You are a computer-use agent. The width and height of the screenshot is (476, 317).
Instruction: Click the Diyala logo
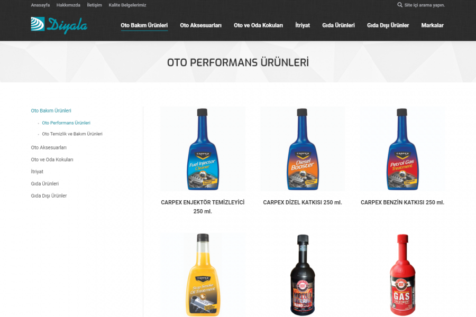click(59, 25)
